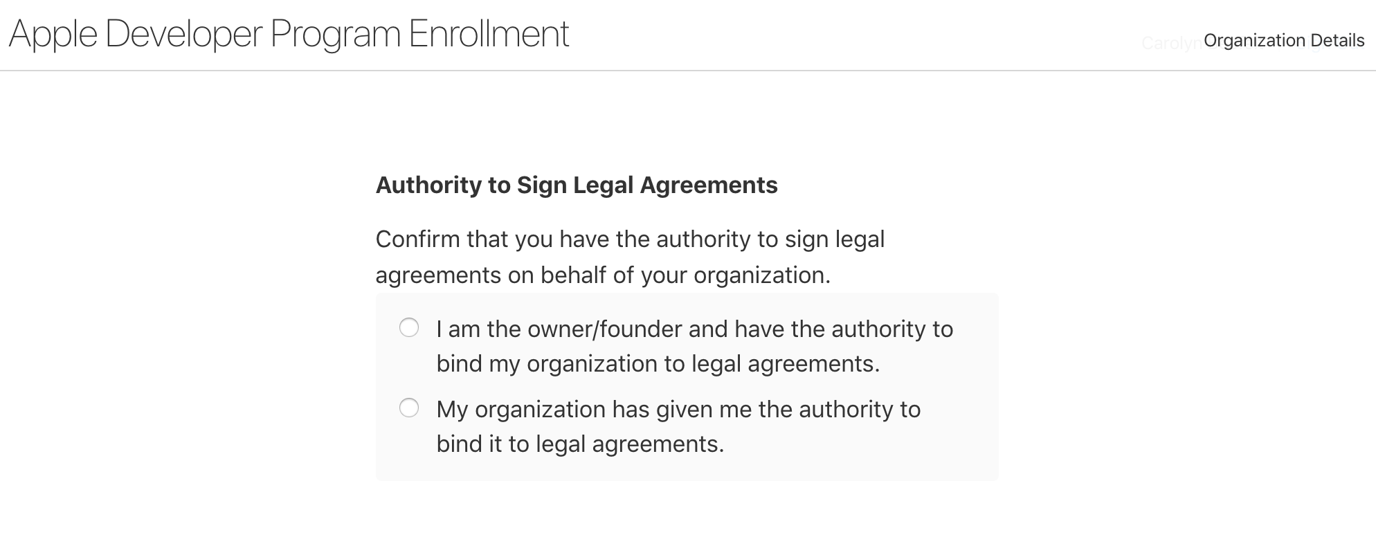
Task: Click the 'Apple Developer Program Enrollment' page title
Action: click(x=289, y=33)
